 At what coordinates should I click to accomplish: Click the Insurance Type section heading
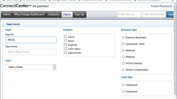tap(129, 30)
